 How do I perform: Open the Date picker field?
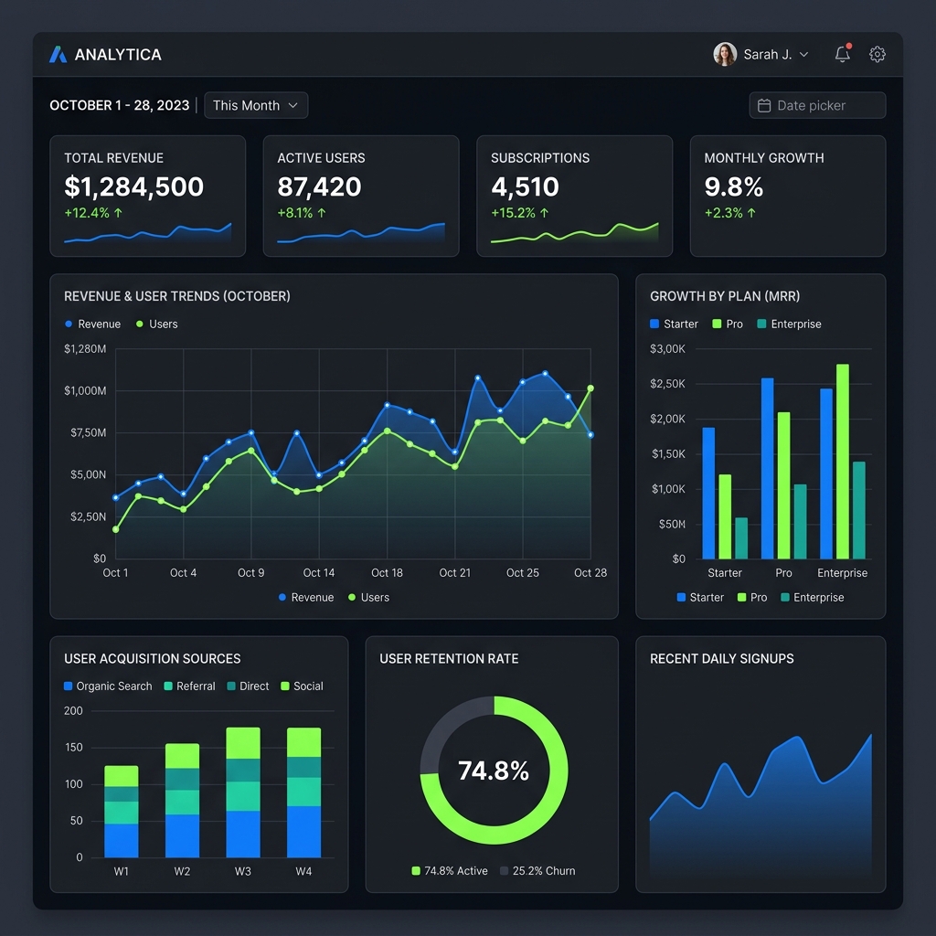[817, 106]
